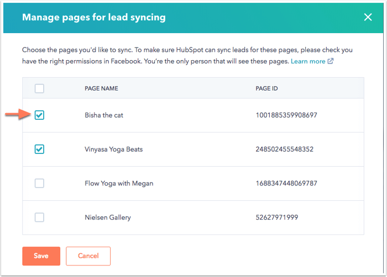Open the Learn more link

click(x=308, y=61)
